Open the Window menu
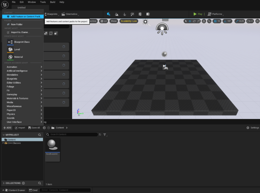The image size is (260, 193). [x=32, y=2]
